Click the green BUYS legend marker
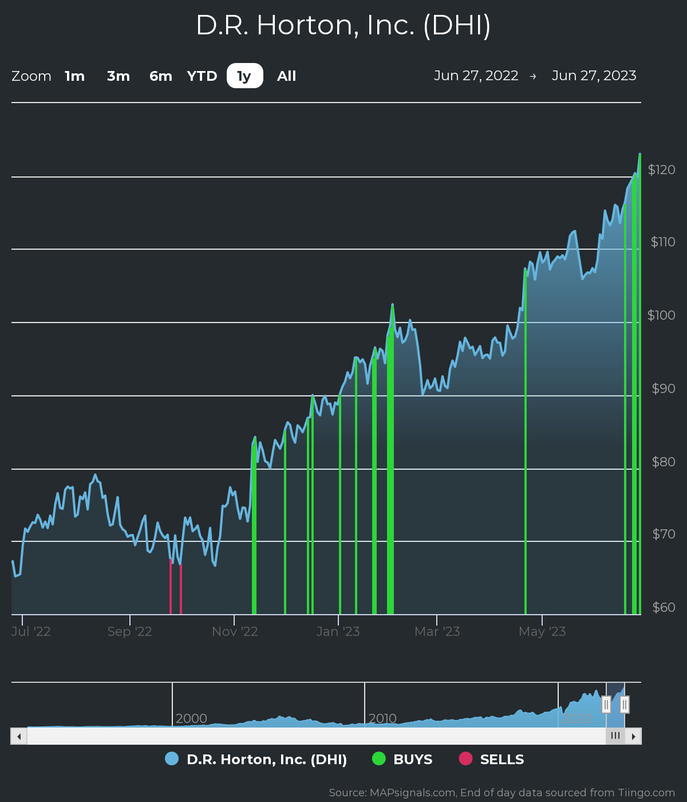687x802 pixels. click(x=379, y=758)
